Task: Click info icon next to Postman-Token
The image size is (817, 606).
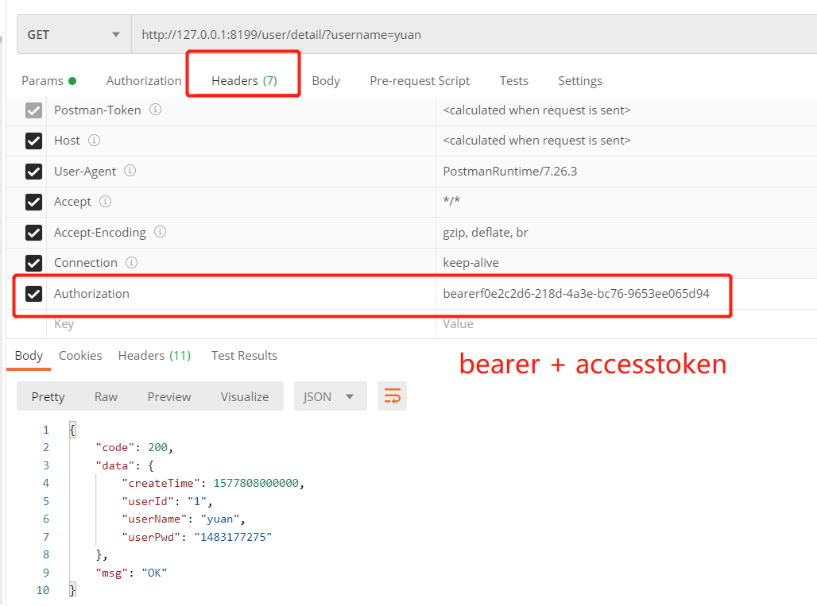Action: point(156,110)
